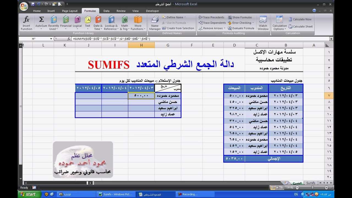Open Calculation Options menu
The width and height of the screenshot is (352, 198).
[x=280, y=23]
